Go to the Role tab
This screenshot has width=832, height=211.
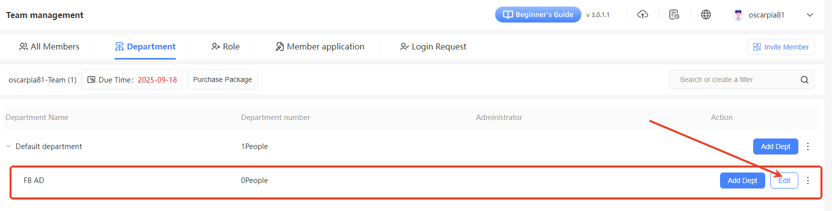tap(225, 46)
